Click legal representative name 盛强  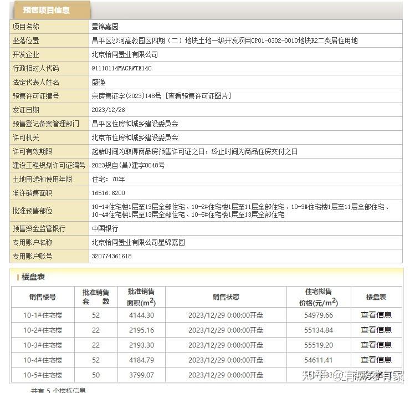(98, 82)
